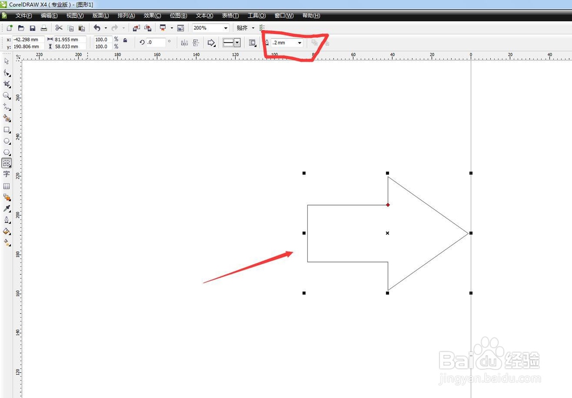Select the Basic Shapes tool
The width and height of the screenshot is (572, 398).
pyautogui.click(x=6, y=163)
